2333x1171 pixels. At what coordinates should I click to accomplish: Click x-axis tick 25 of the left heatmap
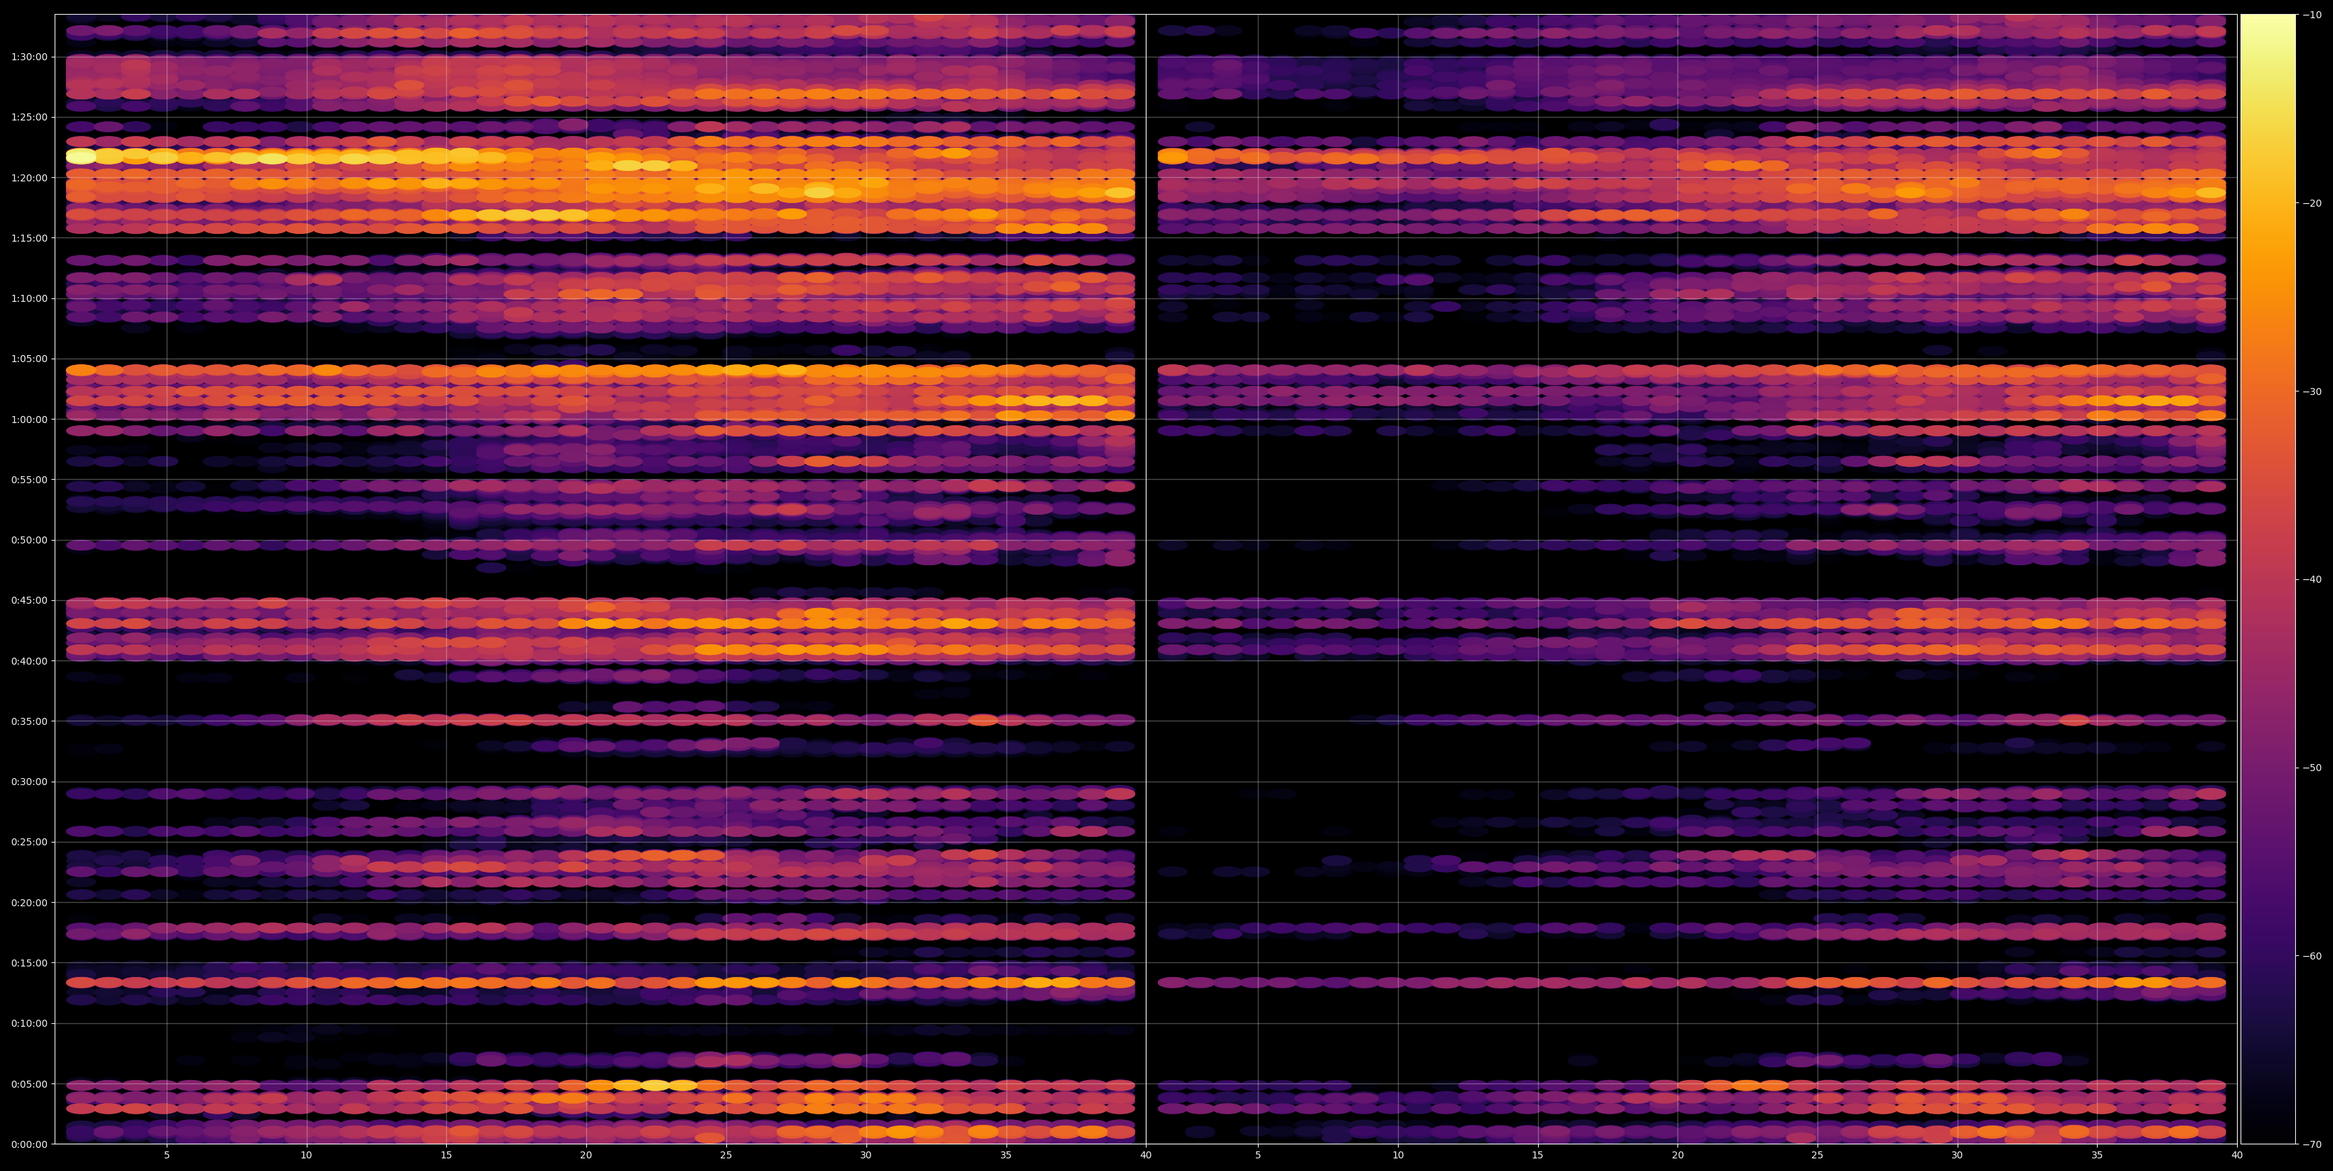726,1156
